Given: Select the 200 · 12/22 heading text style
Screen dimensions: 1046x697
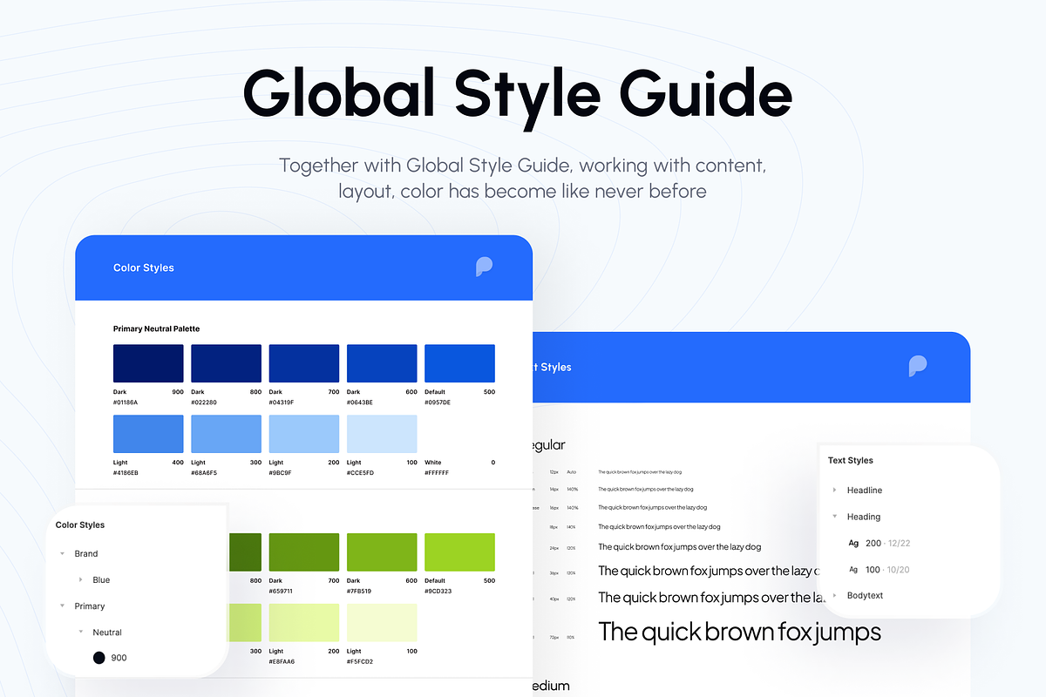Looking at the screenshot, I should click(887, 543).
